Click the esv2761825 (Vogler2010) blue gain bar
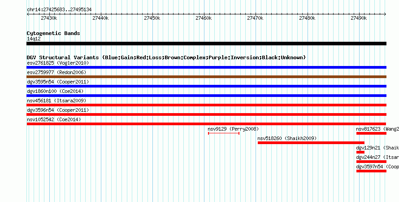The width and height of the screenshot is (399, 202). [x=206, y=67]
